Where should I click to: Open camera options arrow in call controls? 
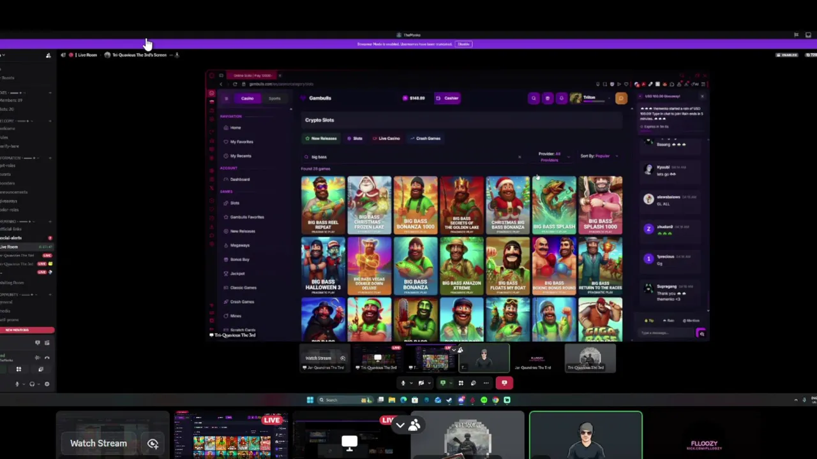pyautogui.click(x=428, y=383)
